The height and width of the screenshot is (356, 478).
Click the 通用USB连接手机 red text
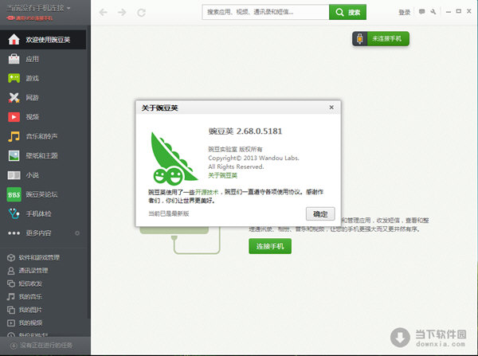(33, 18)
